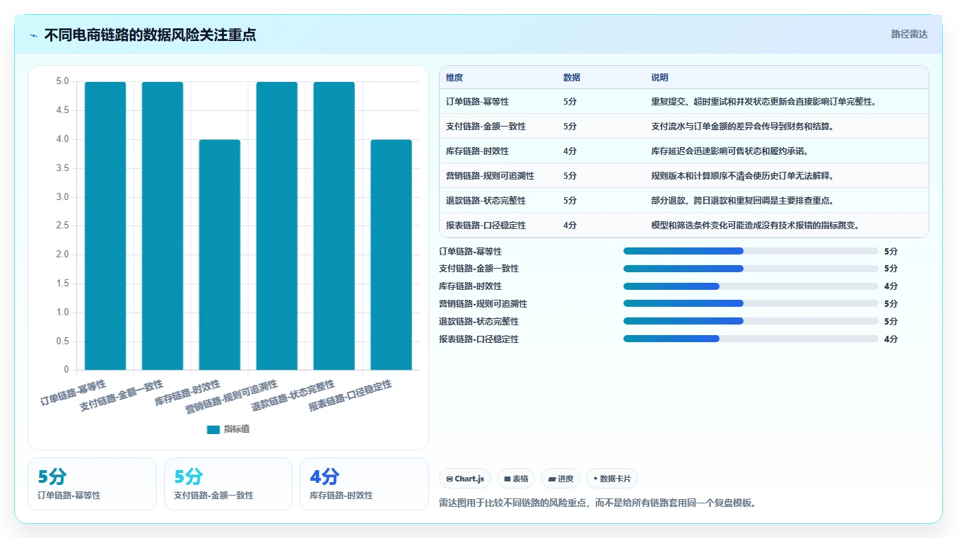This screenshot has height=538, width=957.
Task: Click the 4分 cell in the 报表链路-口径稳定性 table row
Action: [x=570, y=226]
